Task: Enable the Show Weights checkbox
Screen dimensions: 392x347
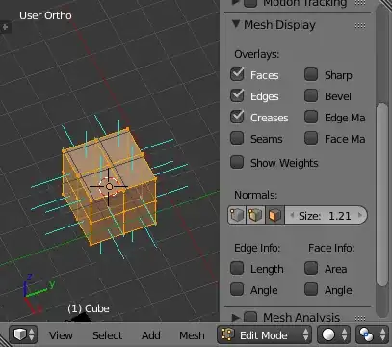Action: point(237,162)
